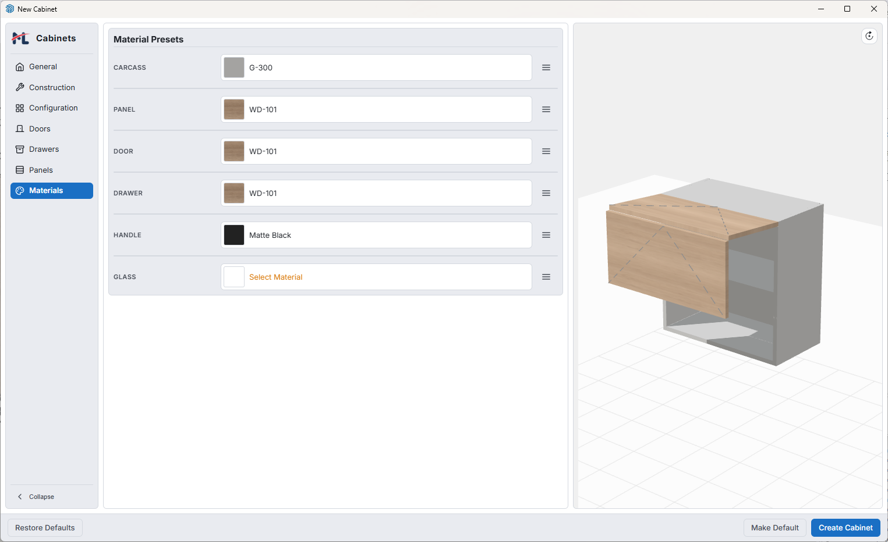Image resolution: width=888 pixels, height=542 pixels.
Task: Click the G-300 carcass color swatch
Action: pyautogui.click(x=234, y=67)
